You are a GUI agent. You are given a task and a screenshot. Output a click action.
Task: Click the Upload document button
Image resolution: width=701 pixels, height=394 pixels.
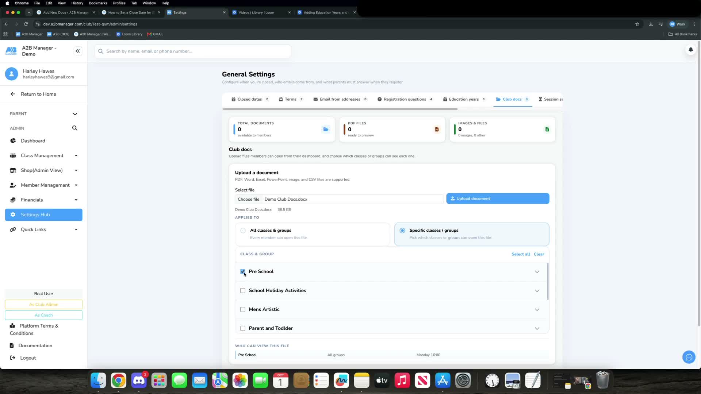coord(498,198)
